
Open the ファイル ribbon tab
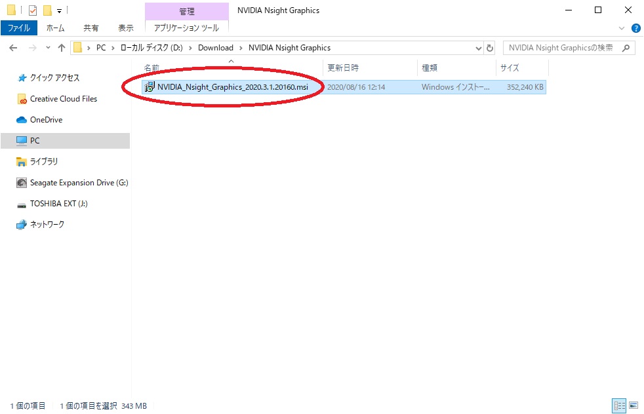19,28
